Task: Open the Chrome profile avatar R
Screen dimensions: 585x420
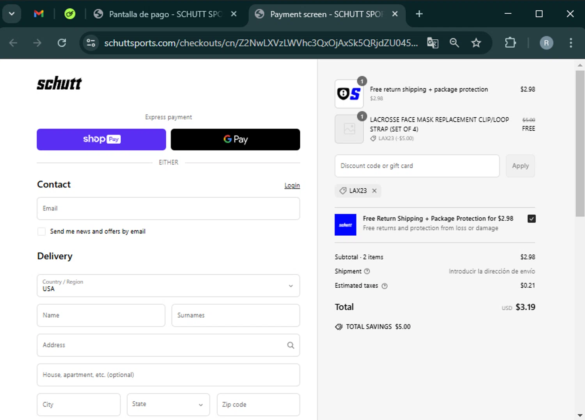Action: point(546,43)
